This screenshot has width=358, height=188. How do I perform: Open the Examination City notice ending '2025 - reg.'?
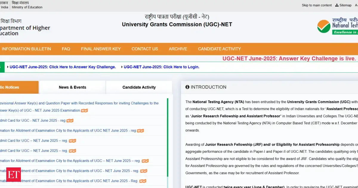coord(68,130)
